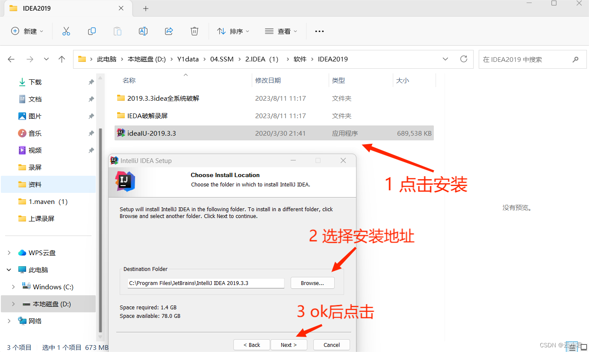The height and width of the screenshot is (352, 589).
Task: Click the Destination Folder path field
Action: coord(206,283)
